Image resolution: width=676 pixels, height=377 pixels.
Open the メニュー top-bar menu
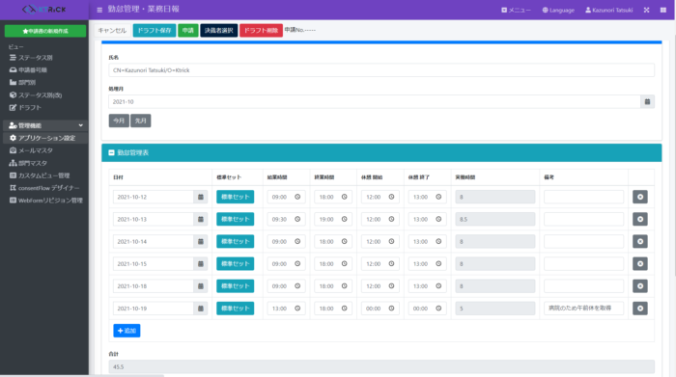pyautogui.click(x=516, y=10)
